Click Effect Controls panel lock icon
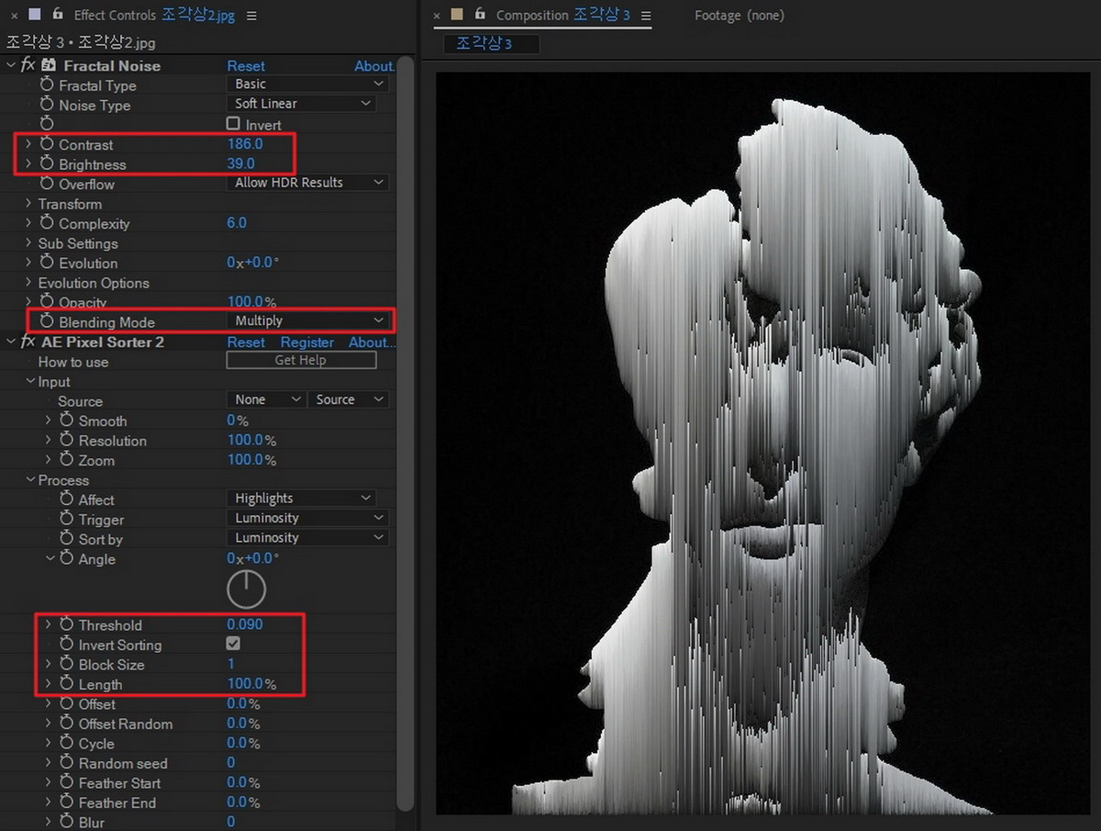 pos(58,15)
